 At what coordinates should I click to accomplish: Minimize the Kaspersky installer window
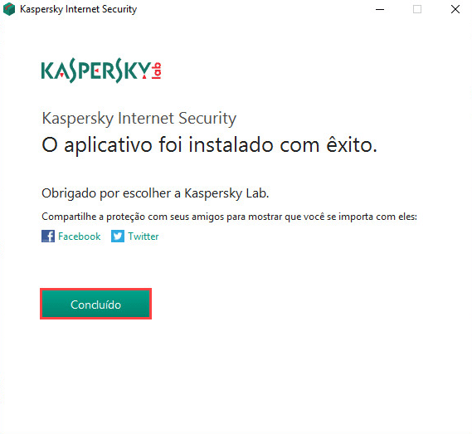coord(380,9)
